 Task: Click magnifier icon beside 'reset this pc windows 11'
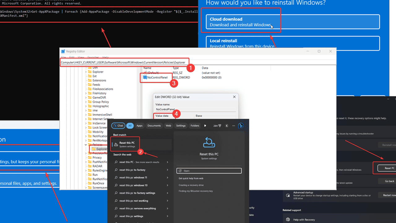tap(116, 177)
